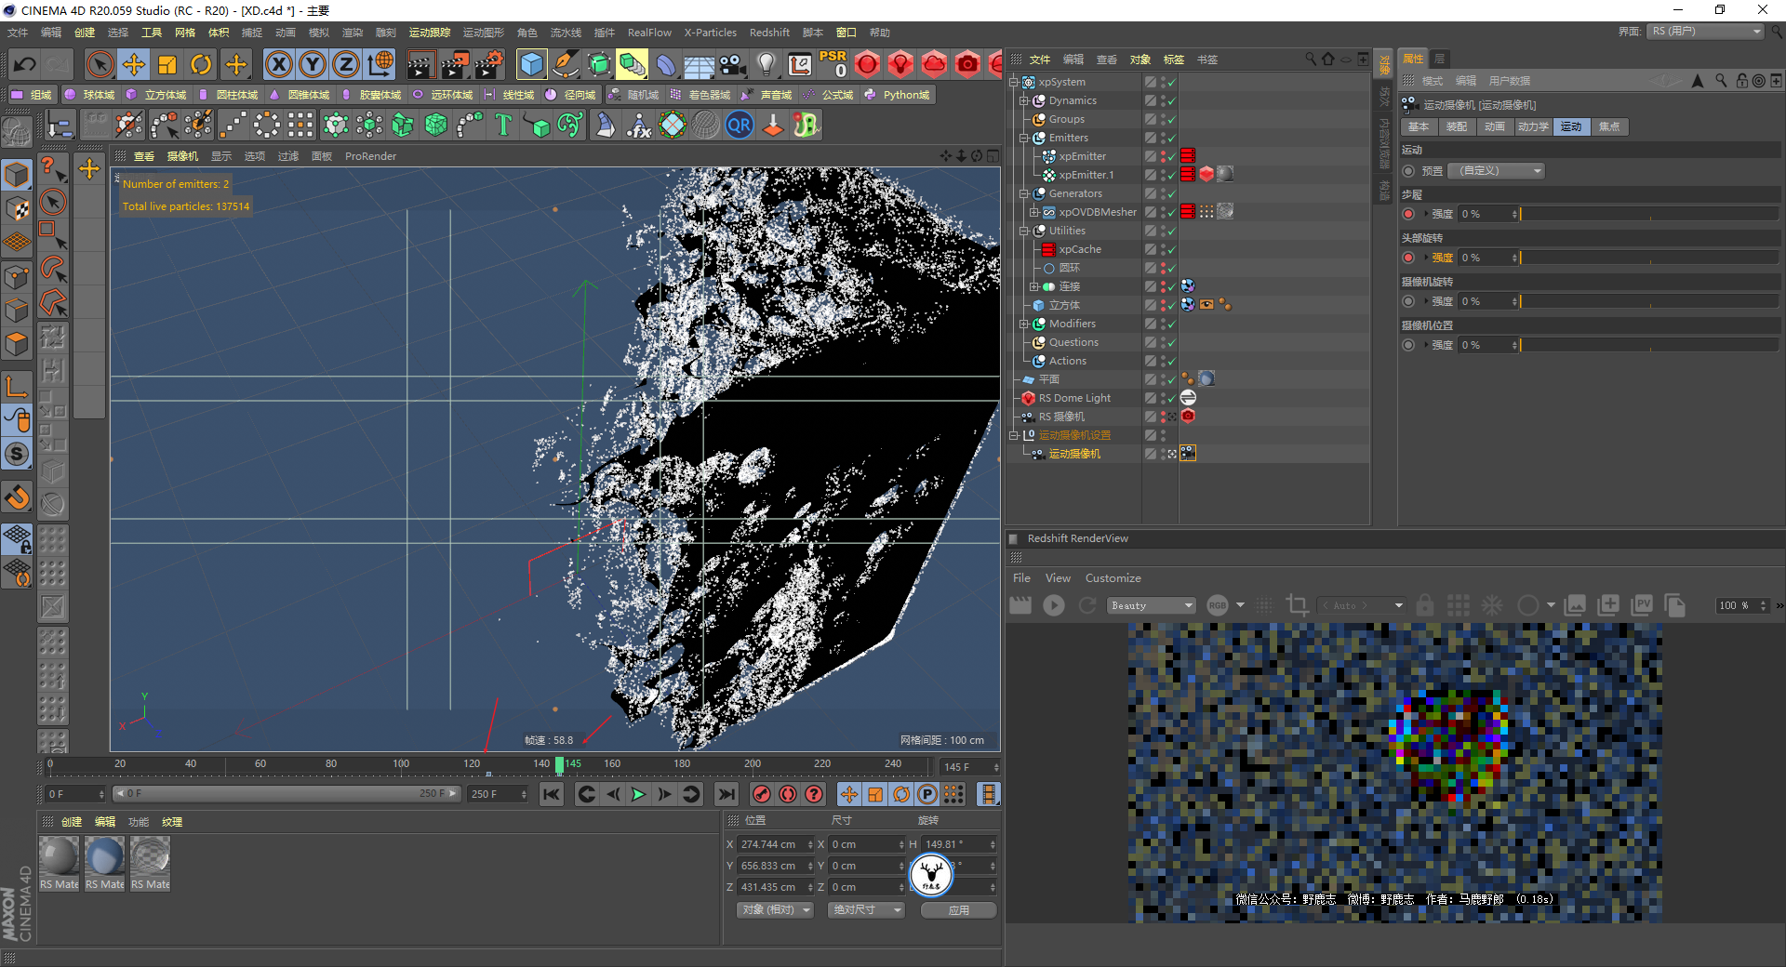Open the Redshift menu
Viewport: 1786px width, 967px height.
tap(769, 33)
